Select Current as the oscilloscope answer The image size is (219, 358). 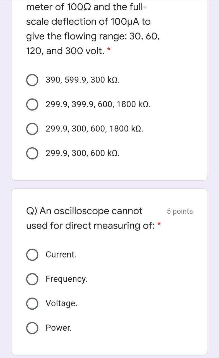tap(32, 255)
